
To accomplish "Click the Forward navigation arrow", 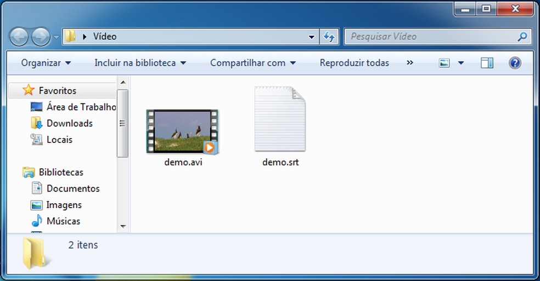I will point(41,37).
